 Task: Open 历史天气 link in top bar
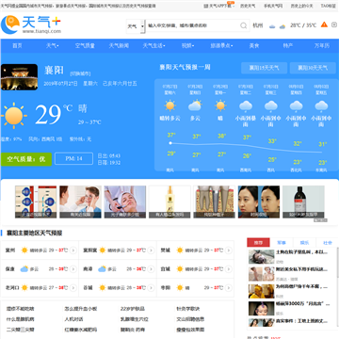click(248, 6)
